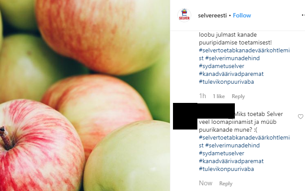Open #selverimunadehind hashtag in second comment
Screen dimensions: 305x191
tap(232, 146)
